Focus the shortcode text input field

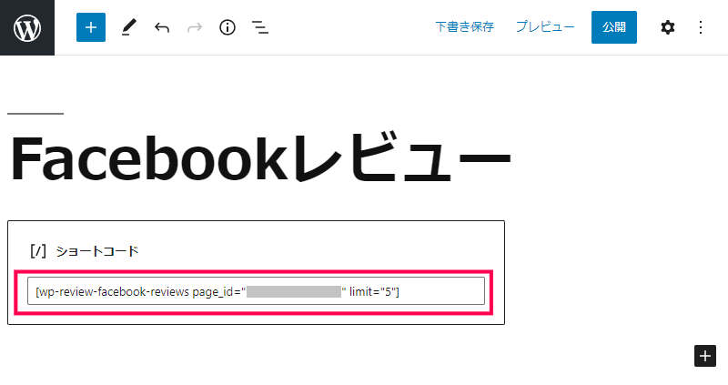tap(256, 291)
